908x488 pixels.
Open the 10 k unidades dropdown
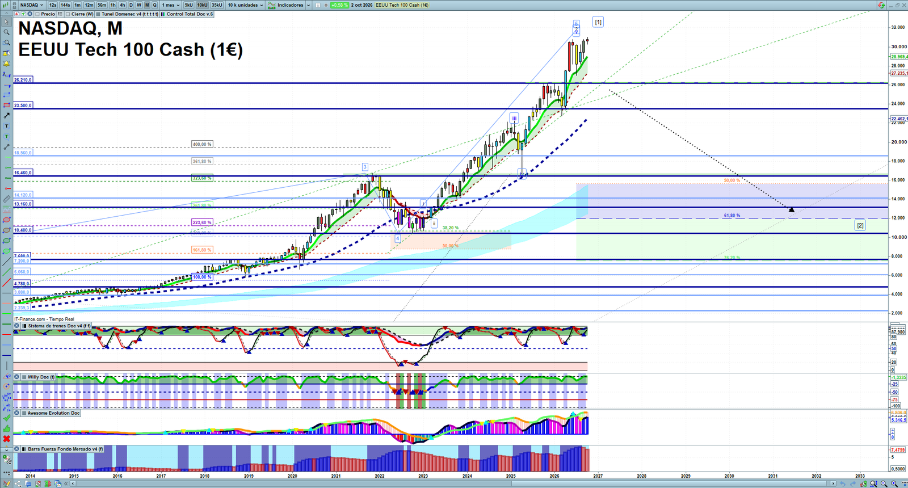pyautogui.click(x=246, y=5)
